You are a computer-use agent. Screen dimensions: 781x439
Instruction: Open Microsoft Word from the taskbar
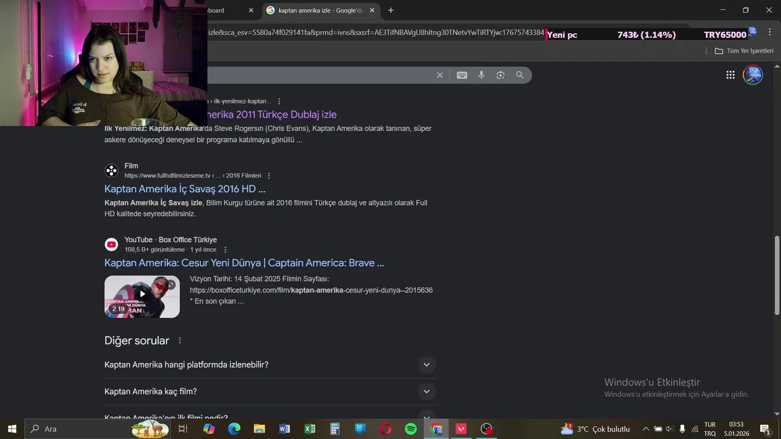tap(284, 429)
